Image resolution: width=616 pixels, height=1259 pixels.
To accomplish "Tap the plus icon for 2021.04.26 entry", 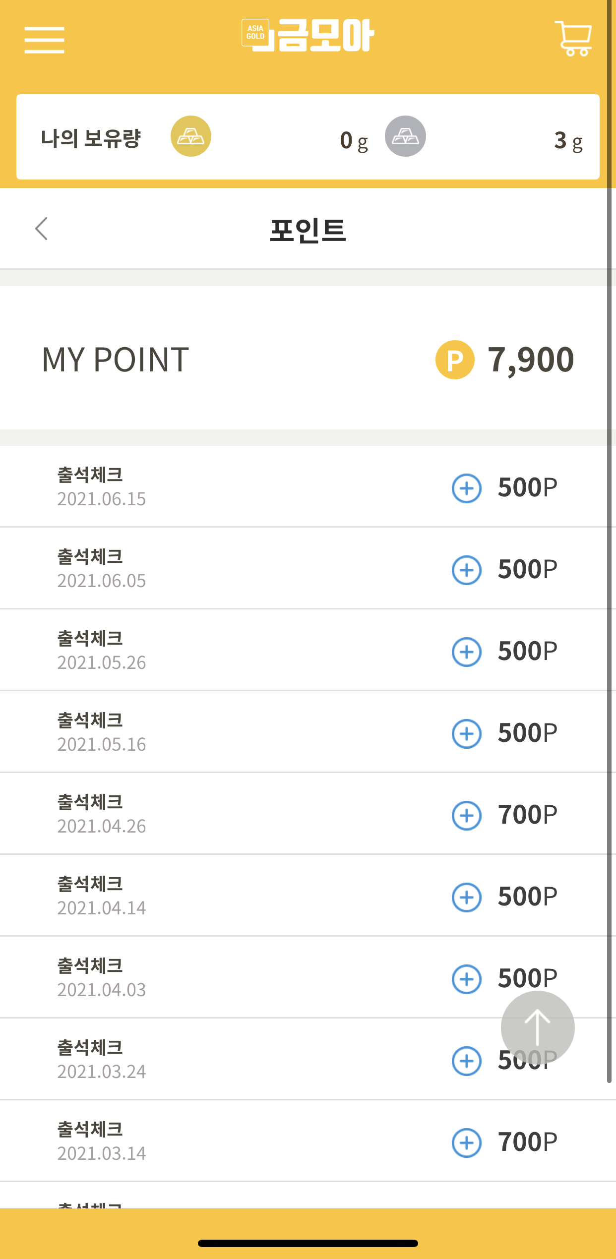I will click(466, 816).
